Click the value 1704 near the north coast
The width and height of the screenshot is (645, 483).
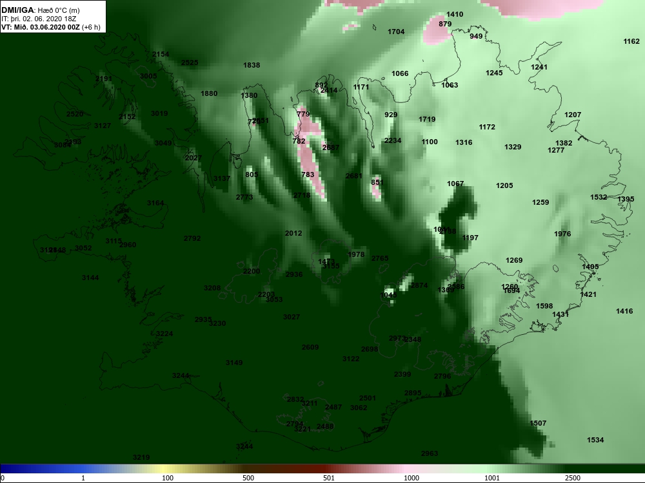coord(396,32)
